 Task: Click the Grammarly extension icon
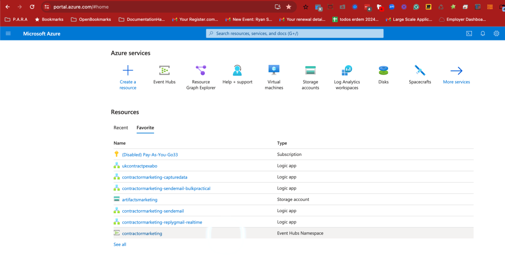(416, 7)
